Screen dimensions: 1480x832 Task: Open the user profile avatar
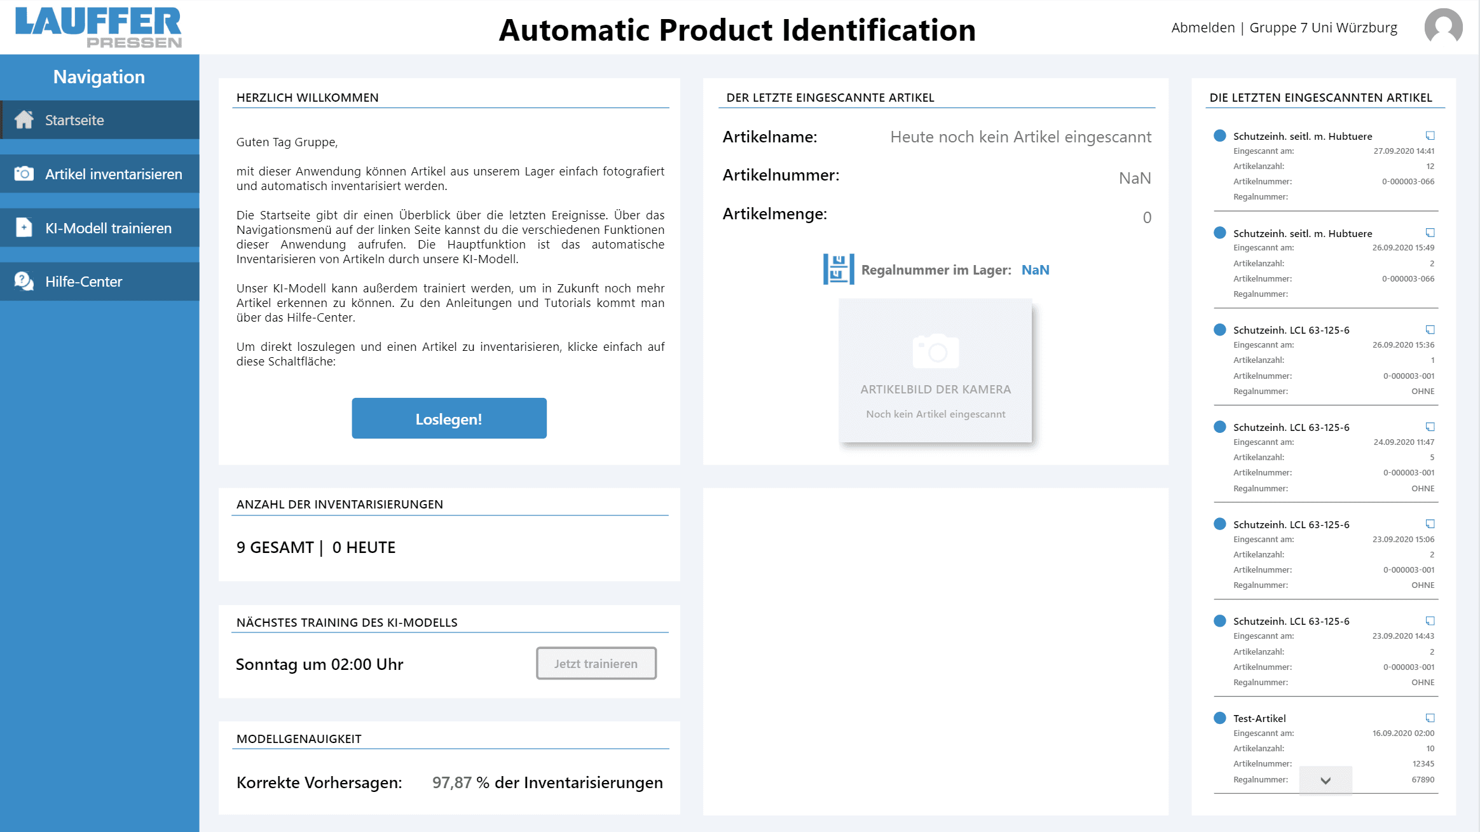(1443, 27)
